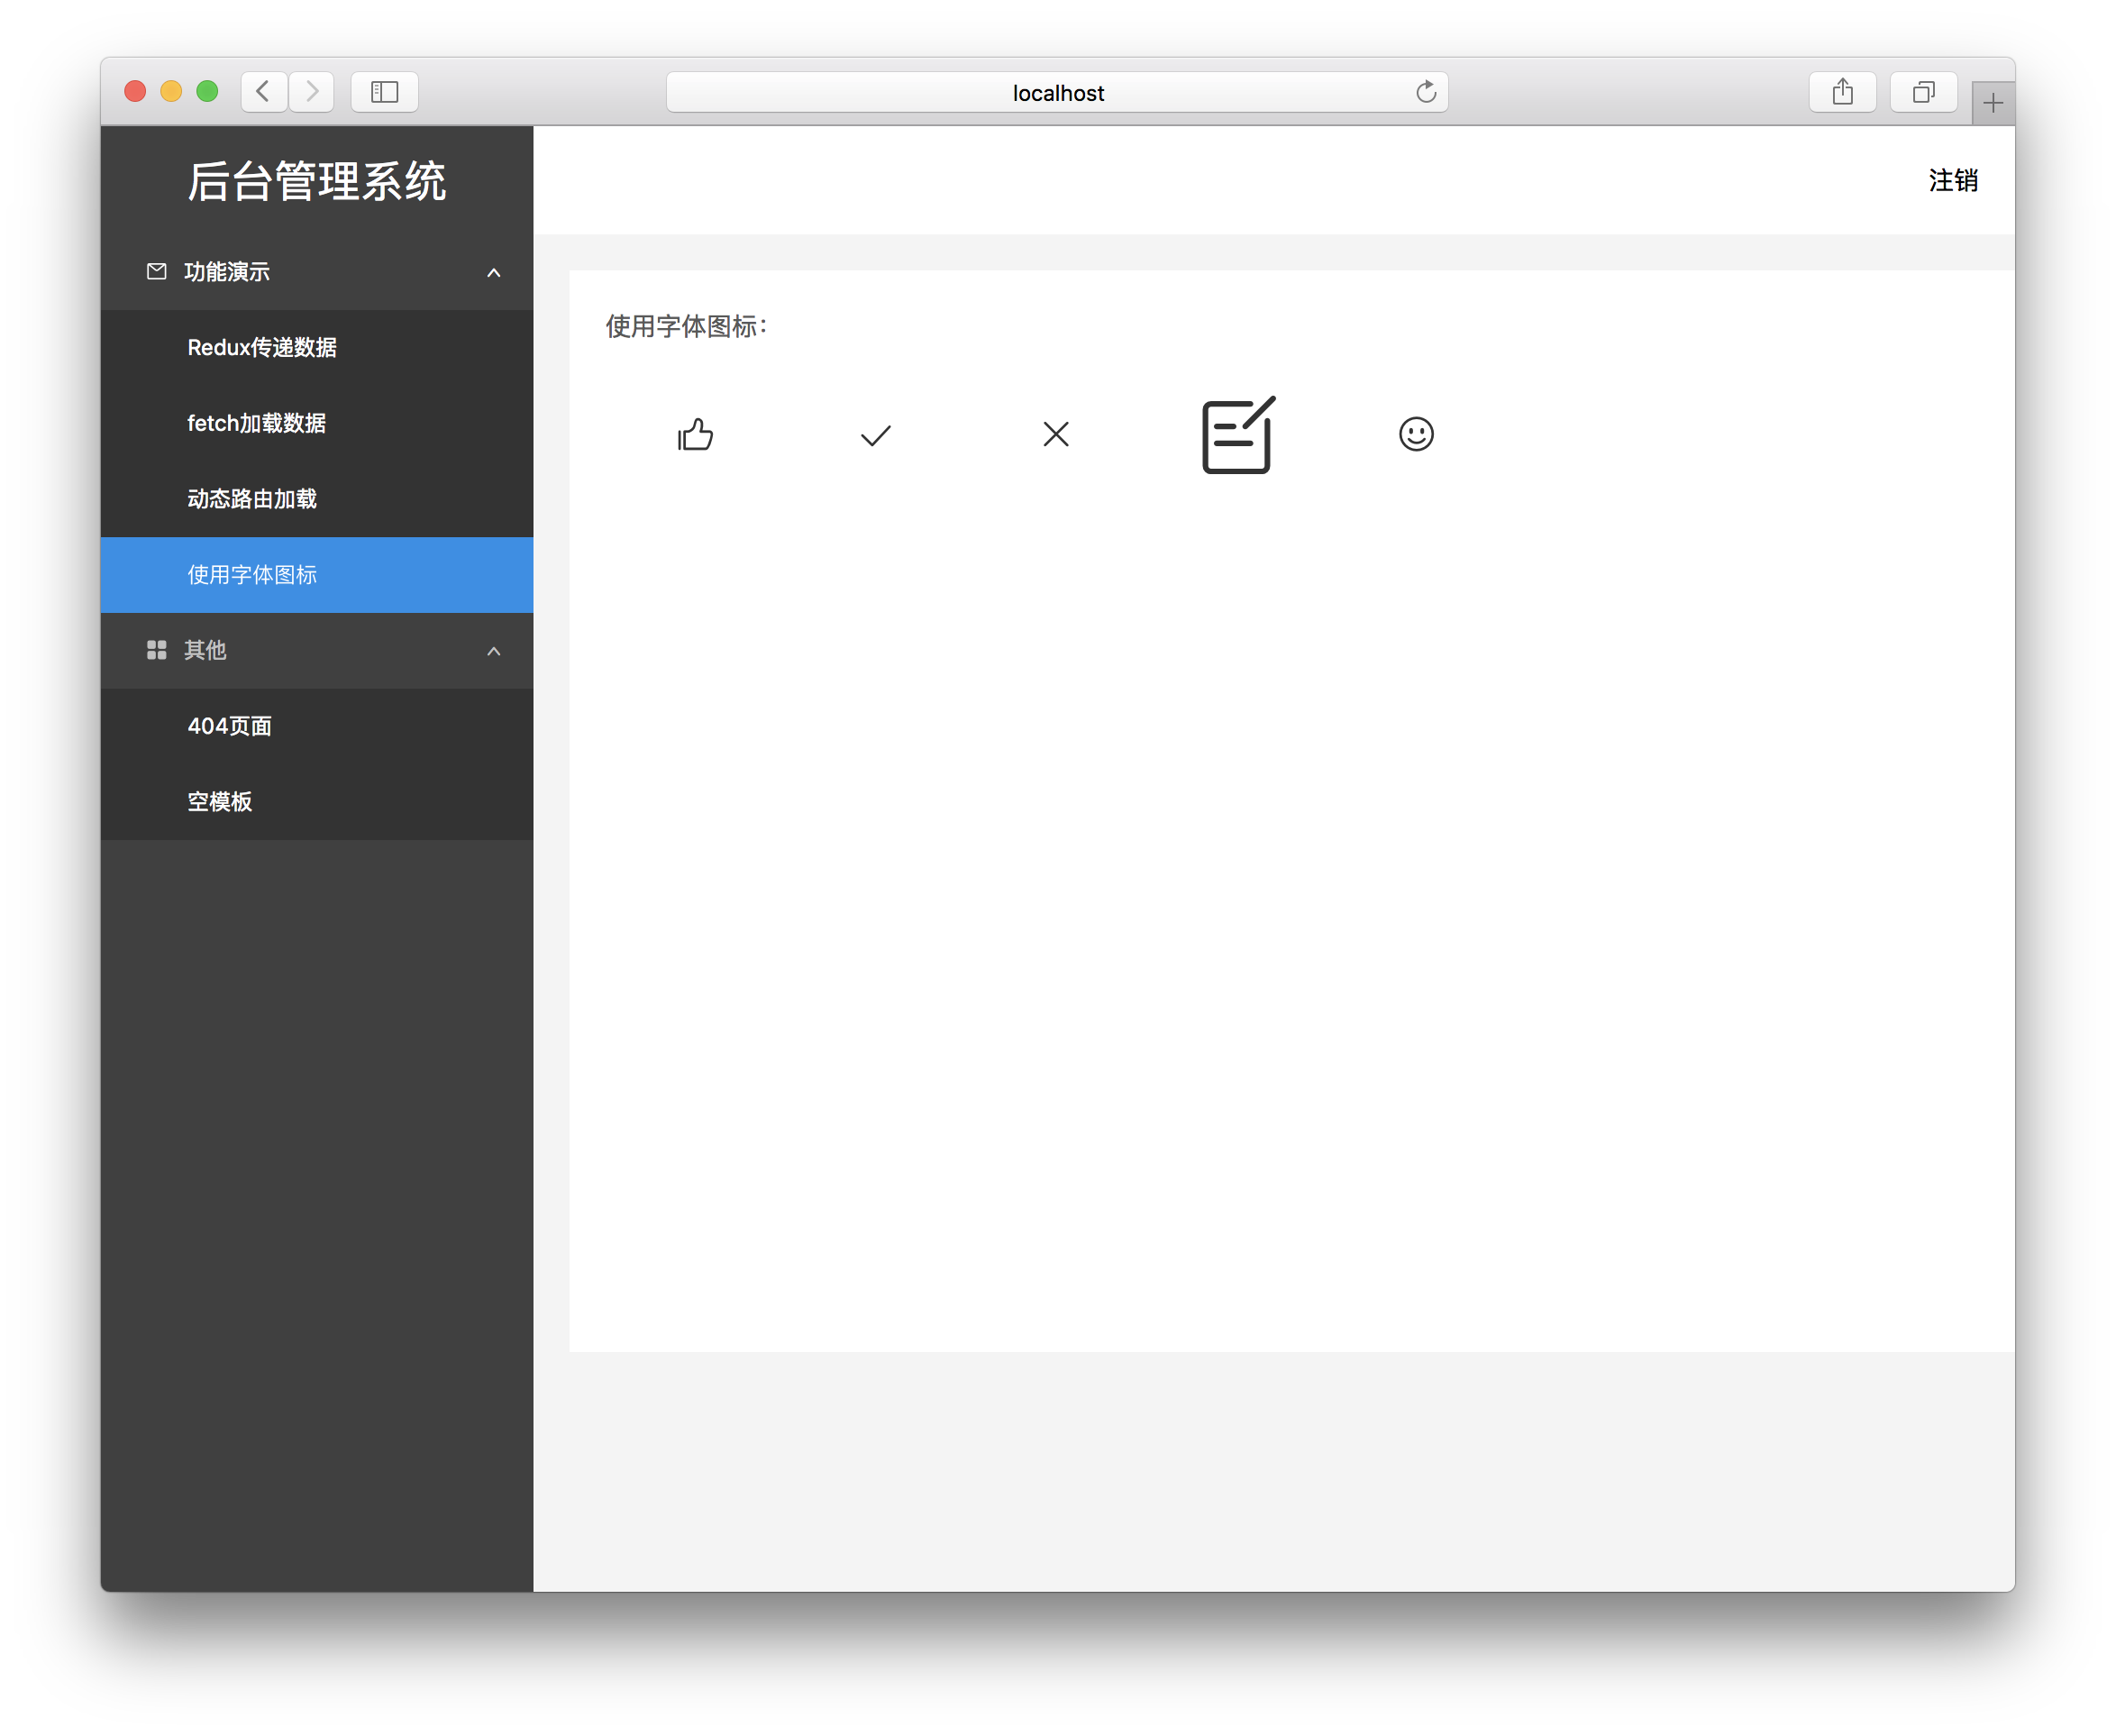Viewport: 2116px width, 1736px height.
Task: Collapse the 其他 submenu chevron
Action: pyautogui.click(x=493, y=651)
